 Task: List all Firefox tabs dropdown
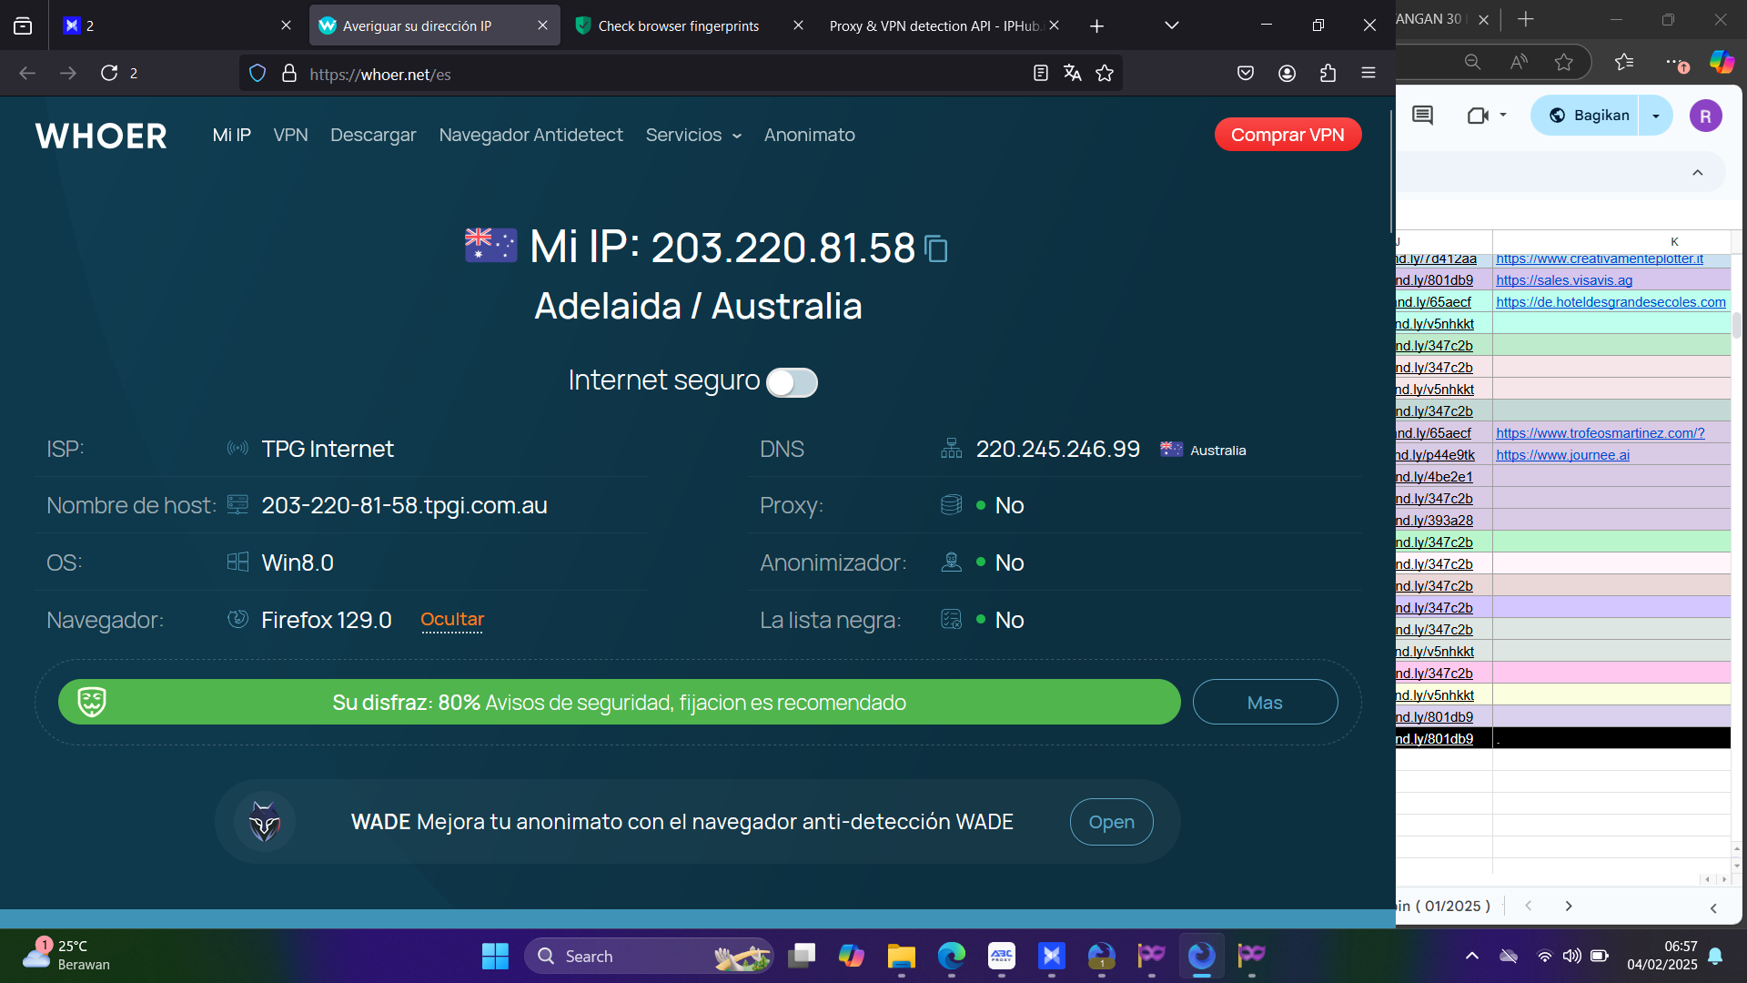pos(1172,25)
